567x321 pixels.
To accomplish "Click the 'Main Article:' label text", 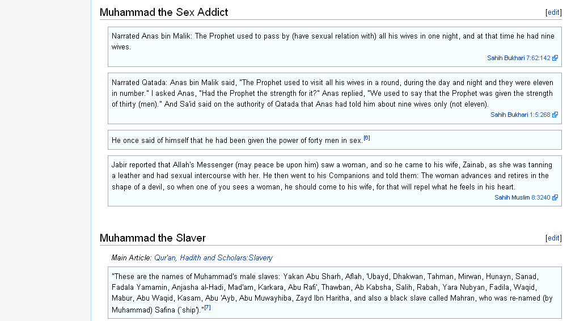I will click(x=132, y=257).
